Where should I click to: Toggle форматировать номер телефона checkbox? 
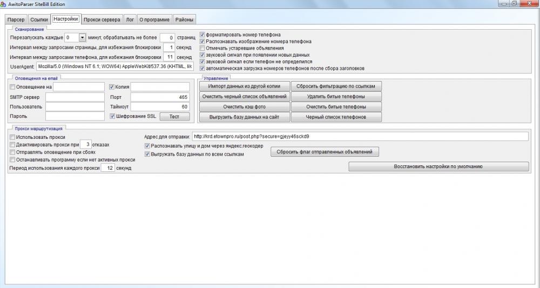[x=202, y=35]
